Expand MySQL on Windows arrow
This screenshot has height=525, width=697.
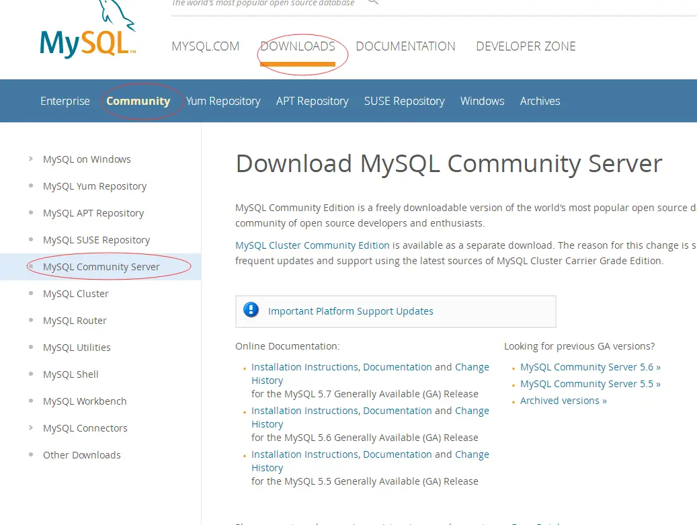tap(31, 159)
